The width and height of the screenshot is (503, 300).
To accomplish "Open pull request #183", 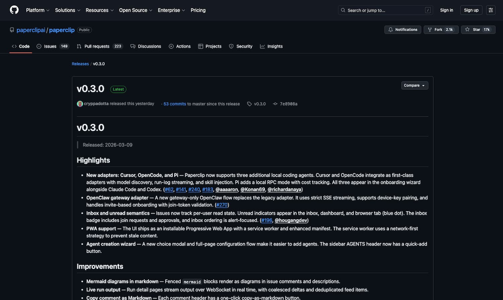I will point(208,190).
